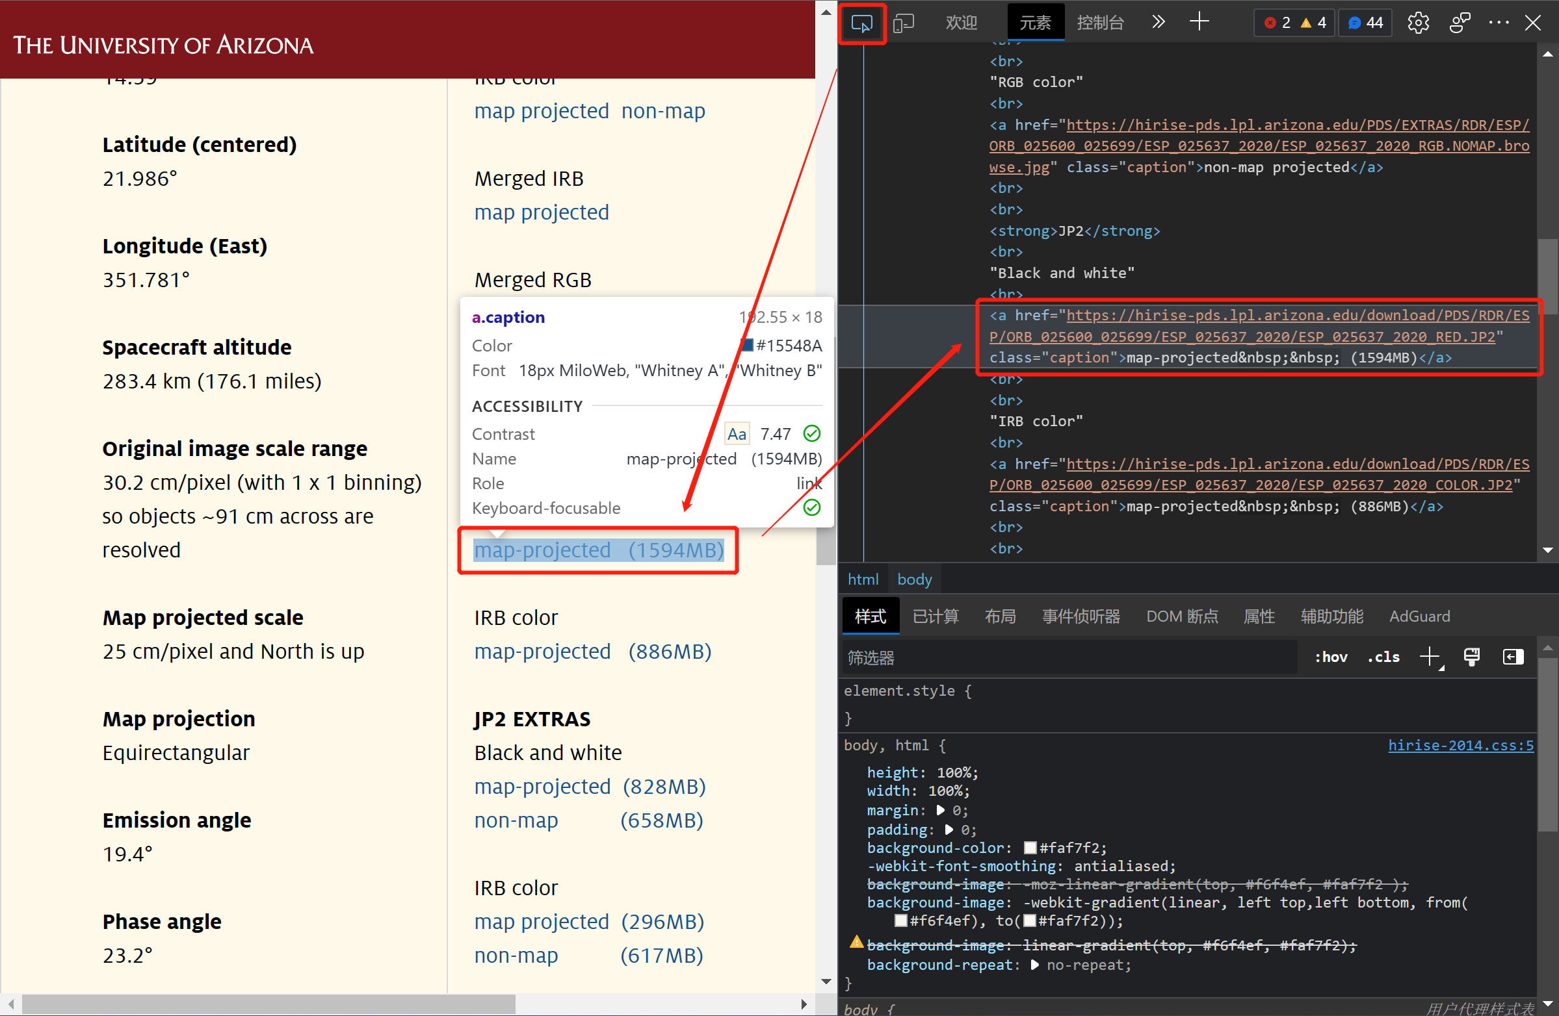Image resolution: width=1559 pixels, height=1016 pixels.
Task: Select the inspect element picker tool
Action: click(861, 23)
